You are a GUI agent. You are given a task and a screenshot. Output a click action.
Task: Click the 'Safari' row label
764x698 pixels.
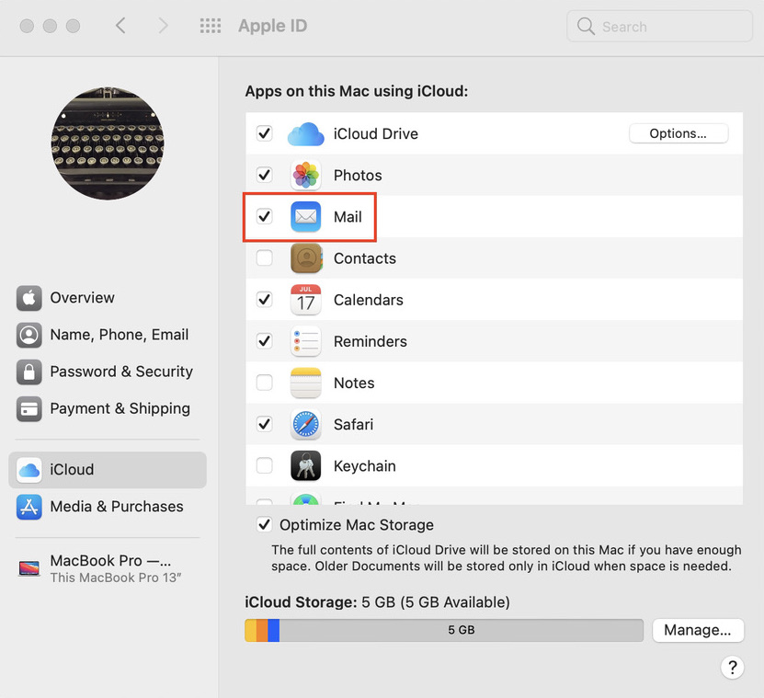point(353,425)
